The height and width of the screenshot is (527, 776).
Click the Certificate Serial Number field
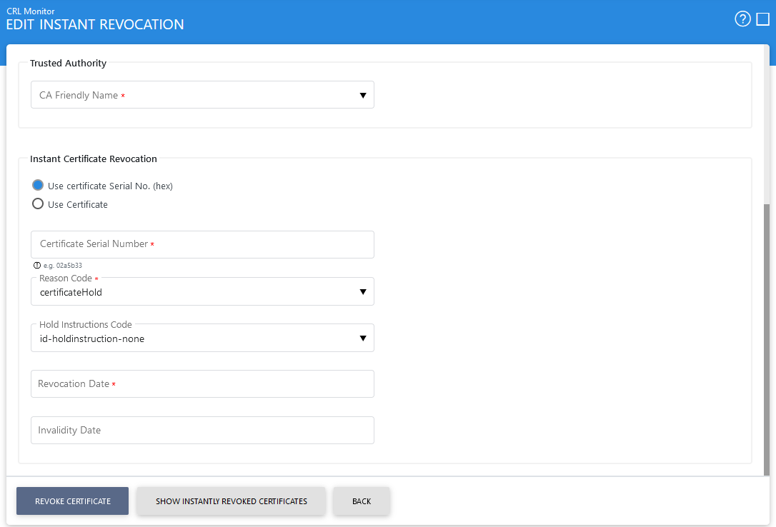[202, 244]
